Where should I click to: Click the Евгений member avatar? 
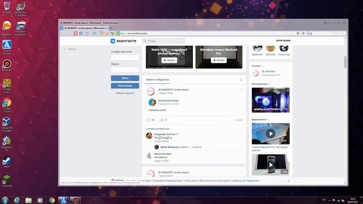[x=271, y=48]
